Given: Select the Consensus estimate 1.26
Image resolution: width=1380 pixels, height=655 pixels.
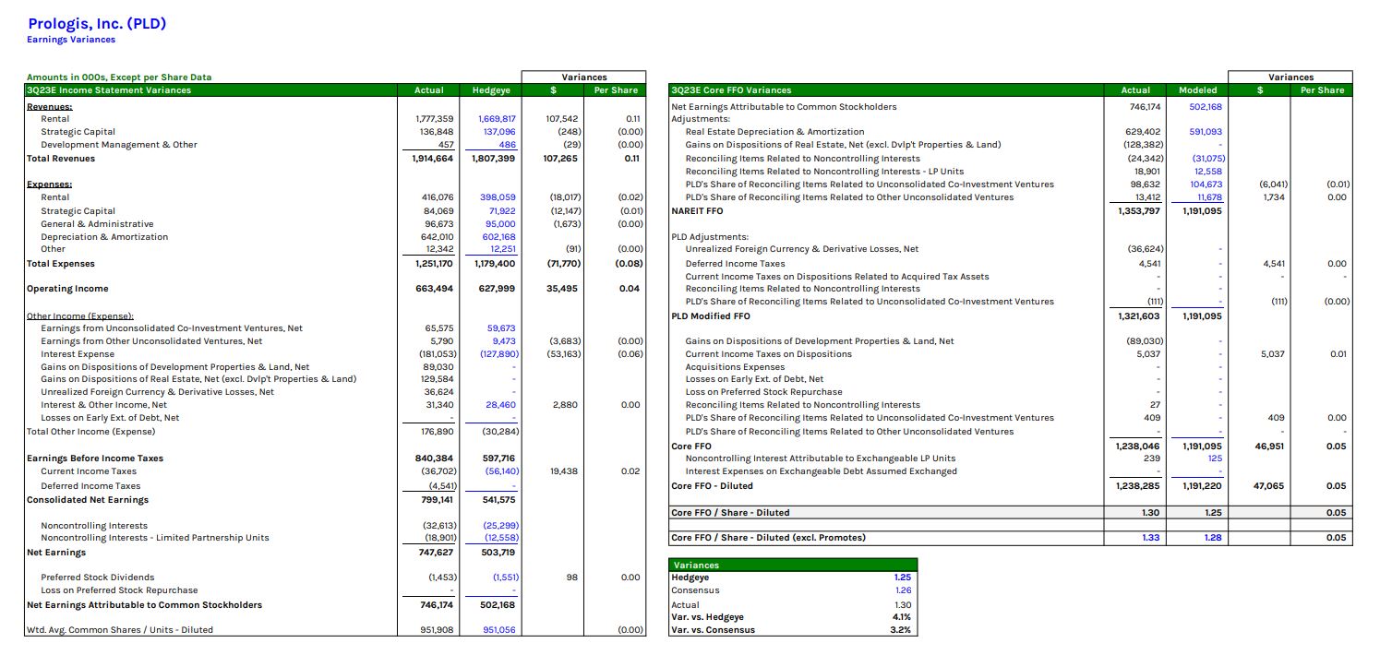Looking at the screenshot, I should click(904, 590).
